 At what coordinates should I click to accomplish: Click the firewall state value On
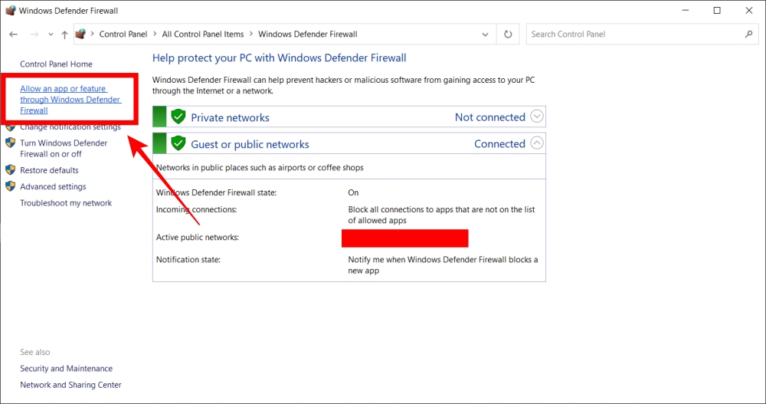(x=353, y=192)
